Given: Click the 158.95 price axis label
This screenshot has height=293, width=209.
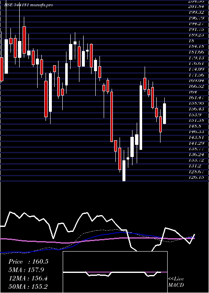Looking at the screenshot, I should pyautogui.click(x=196, y=103).
